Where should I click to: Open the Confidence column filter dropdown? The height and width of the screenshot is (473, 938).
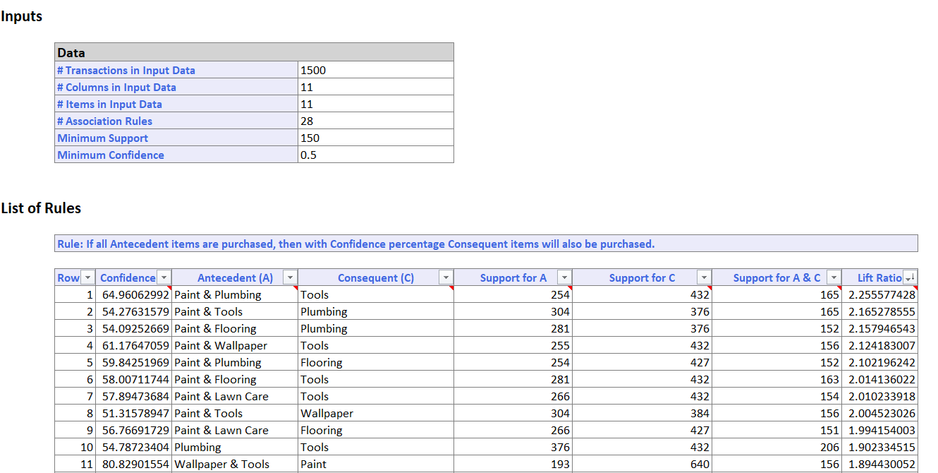(163, 278)
